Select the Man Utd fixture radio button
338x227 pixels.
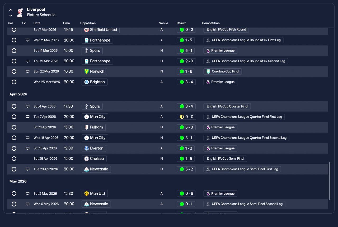pos(14,194)
